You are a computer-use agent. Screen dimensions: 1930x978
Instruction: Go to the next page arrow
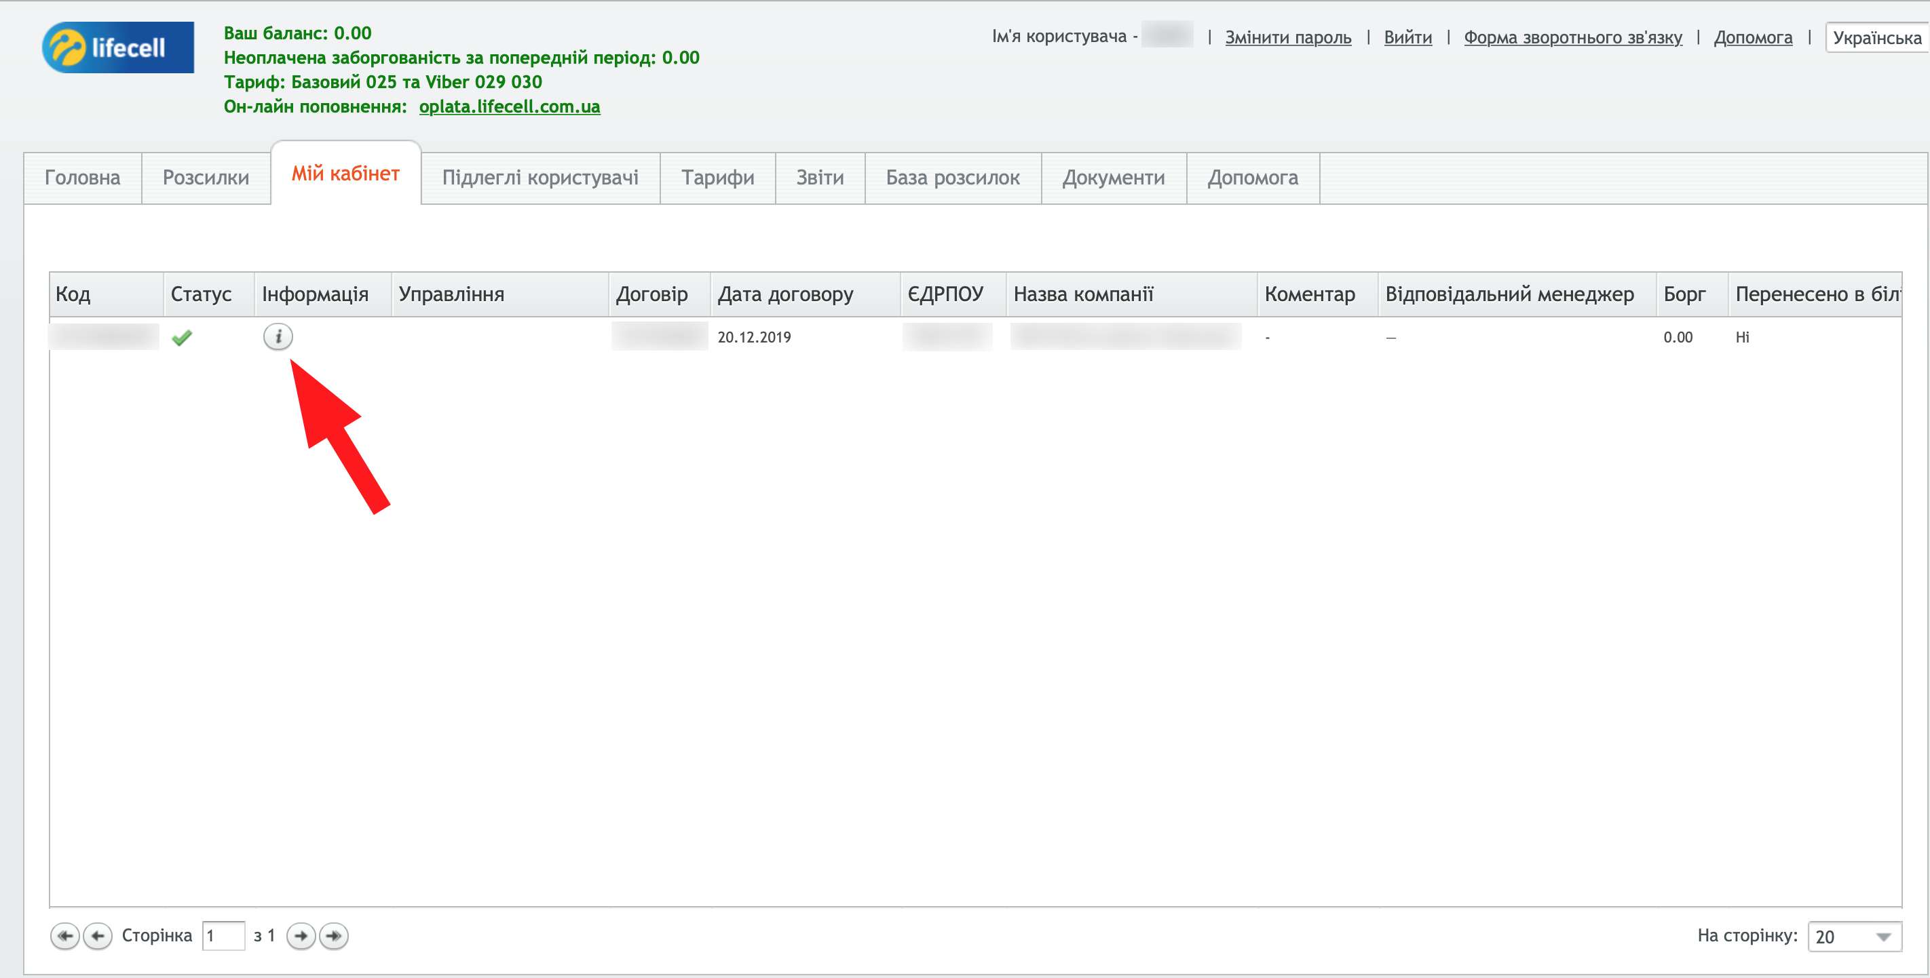(301, 935)
